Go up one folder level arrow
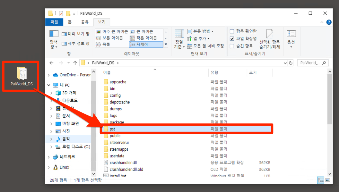Screen dimensions: 339x192 coord(75,63)
